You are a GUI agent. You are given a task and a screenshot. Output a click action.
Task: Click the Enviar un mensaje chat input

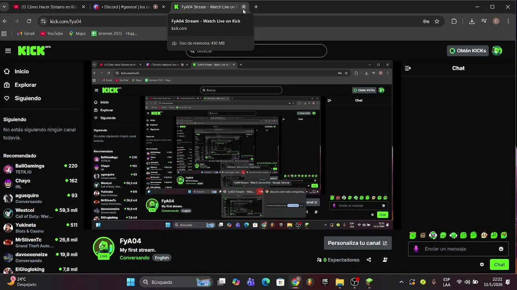(x=458, y=249)
